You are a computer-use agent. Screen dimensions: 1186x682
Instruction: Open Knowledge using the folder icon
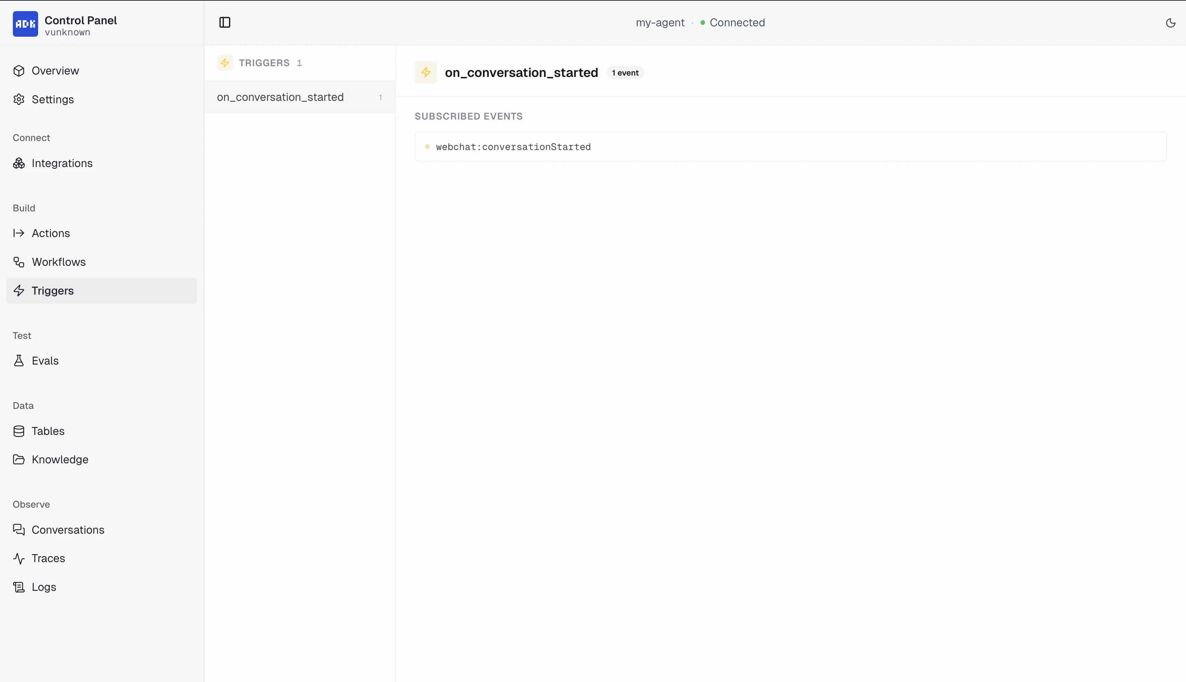click(x=19, y=460)
